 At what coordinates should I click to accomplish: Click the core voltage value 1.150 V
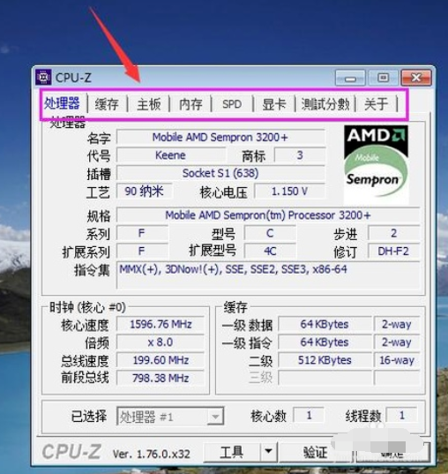pyautogui.click(x=289, y=191)
